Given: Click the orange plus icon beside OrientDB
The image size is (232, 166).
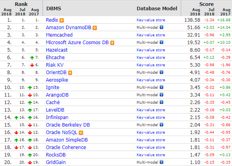Looking at the screenshot, I should click(x=70, y=73).
